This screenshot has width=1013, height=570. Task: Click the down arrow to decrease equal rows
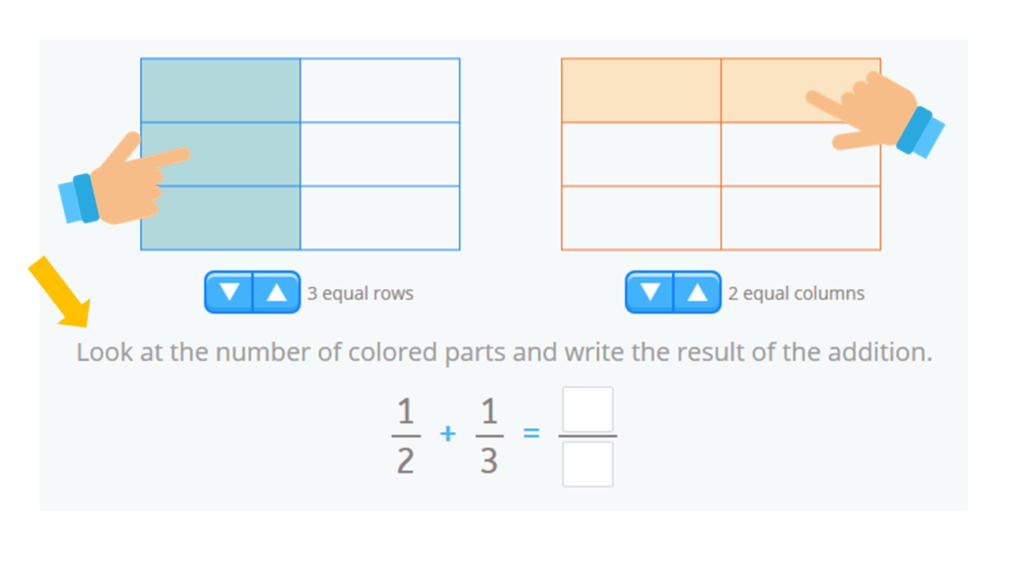point(230,291)
